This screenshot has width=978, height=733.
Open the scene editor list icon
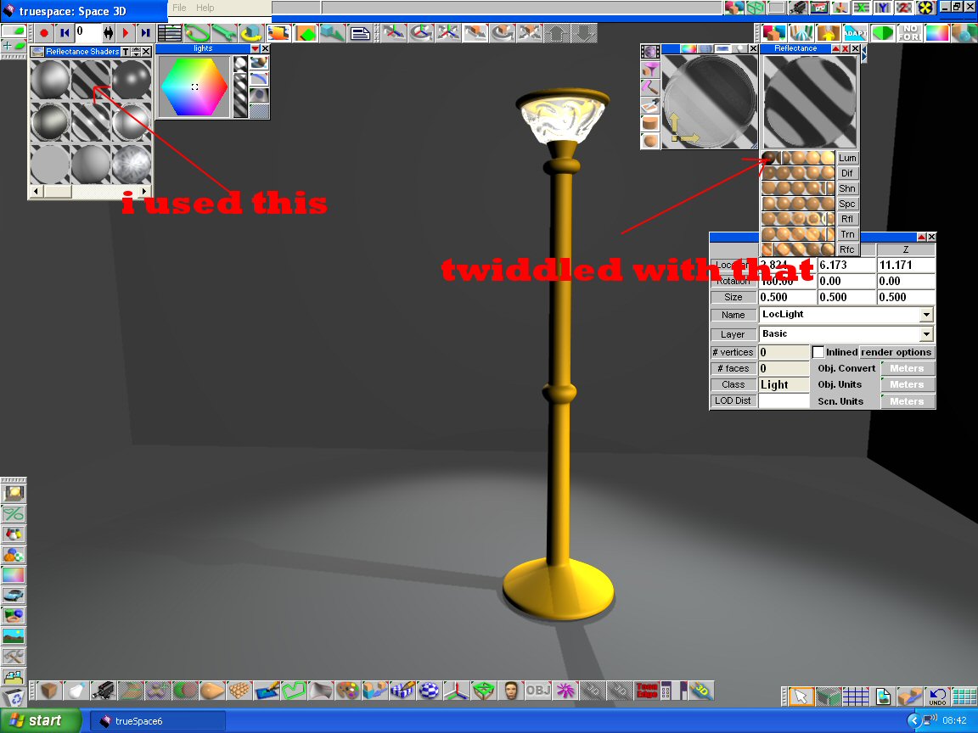tap(170, 32)
